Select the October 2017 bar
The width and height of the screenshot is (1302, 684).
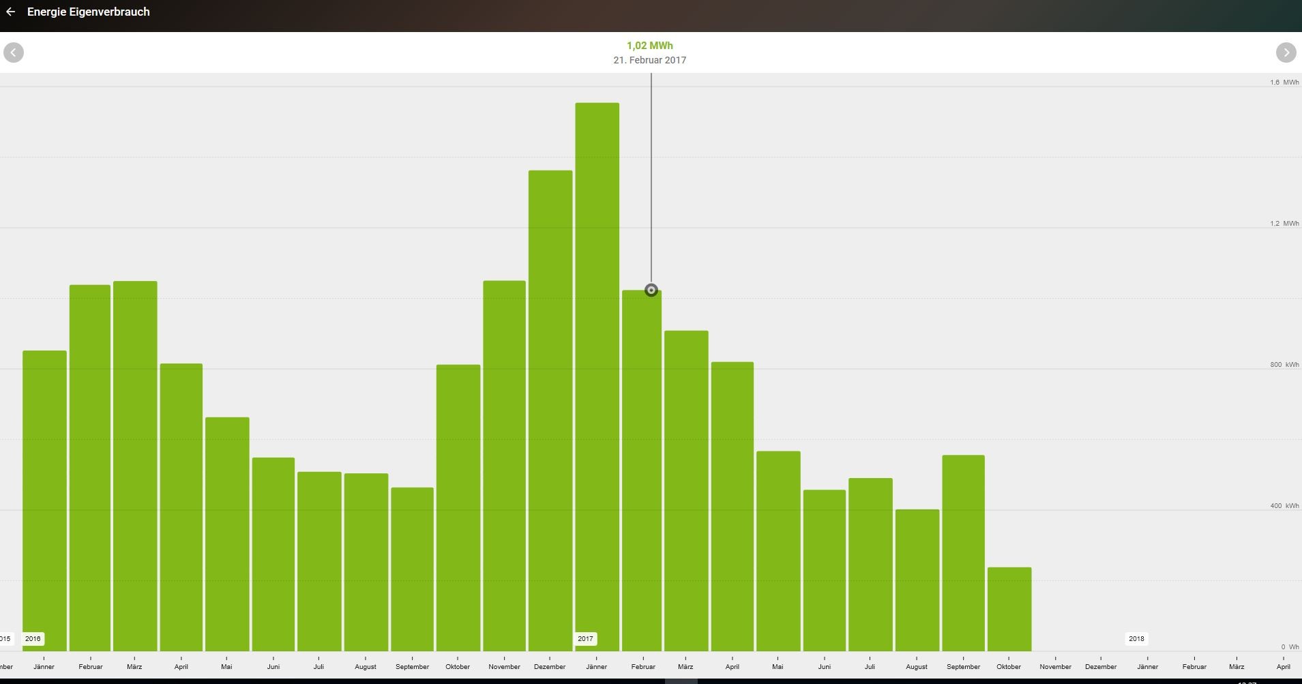(1009, 609)
